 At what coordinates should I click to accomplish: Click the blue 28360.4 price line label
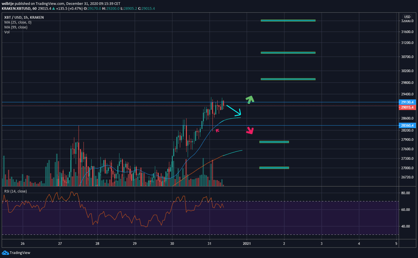(407, 125)
